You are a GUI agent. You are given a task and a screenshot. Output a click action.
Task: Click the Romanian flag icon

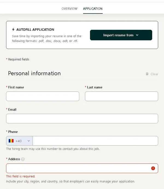click(11, 141)
